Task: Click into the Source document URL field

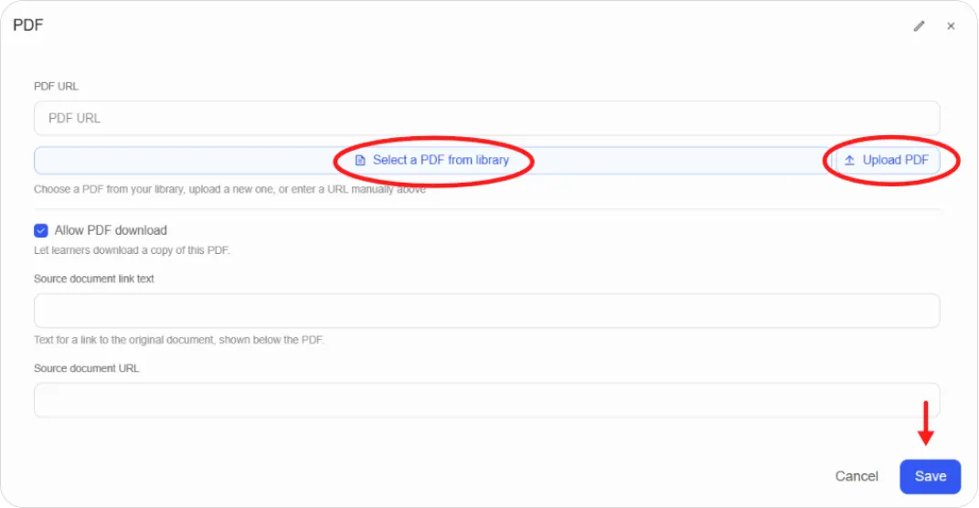Action: 487,400
